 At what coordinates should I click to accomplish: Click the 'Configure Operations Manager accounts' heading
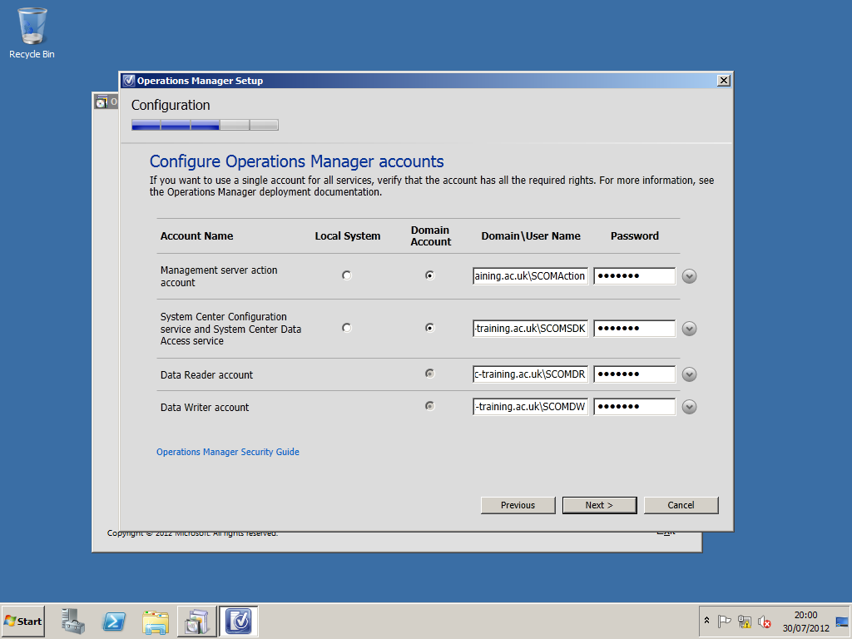tap(297, 161)
